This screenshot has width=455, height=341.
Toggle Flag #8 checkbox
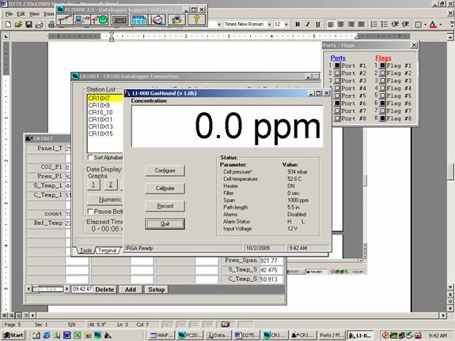pyautogui.click(x=383, y=118)
